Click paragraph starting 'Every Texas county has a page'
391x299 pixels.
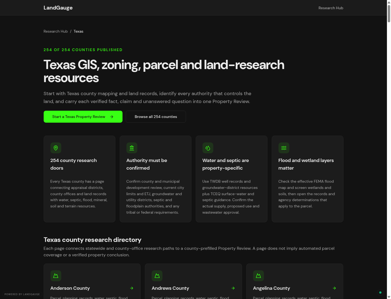[79, 194]
